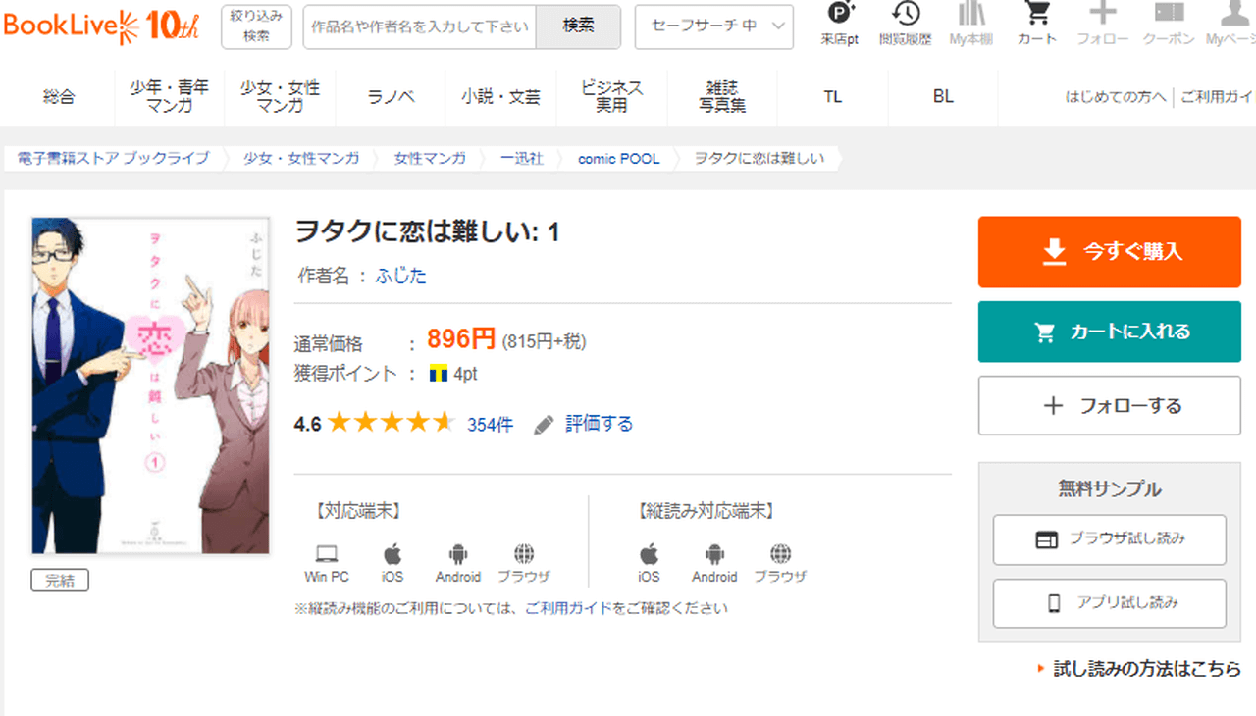Click the pencil 評価する rating icon
The height and width of the screenshot is (716, 1256).
point(544,425)
